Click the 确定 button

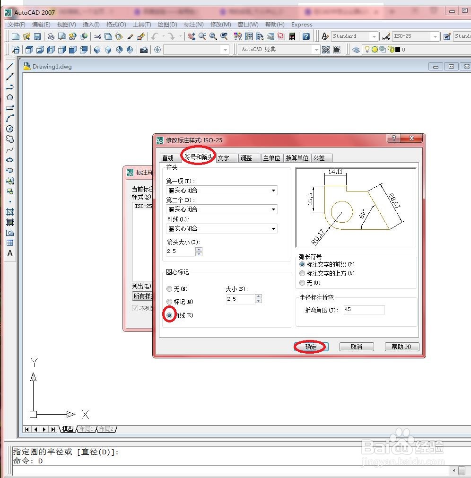(x=311, y=347)
